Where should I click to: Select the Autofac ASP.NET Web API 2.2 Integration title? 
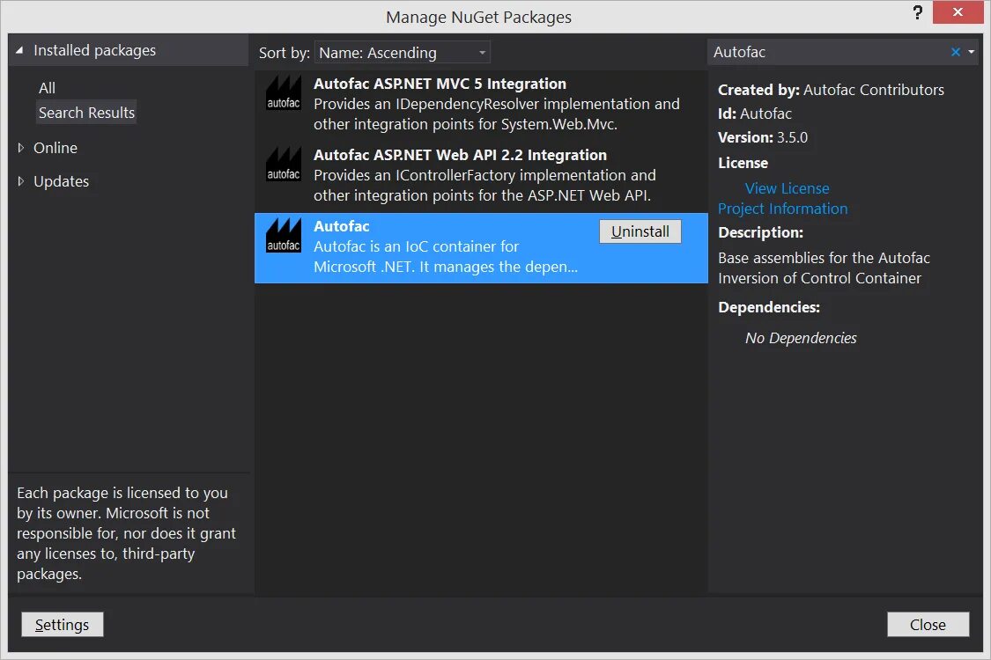pos(460,155)
